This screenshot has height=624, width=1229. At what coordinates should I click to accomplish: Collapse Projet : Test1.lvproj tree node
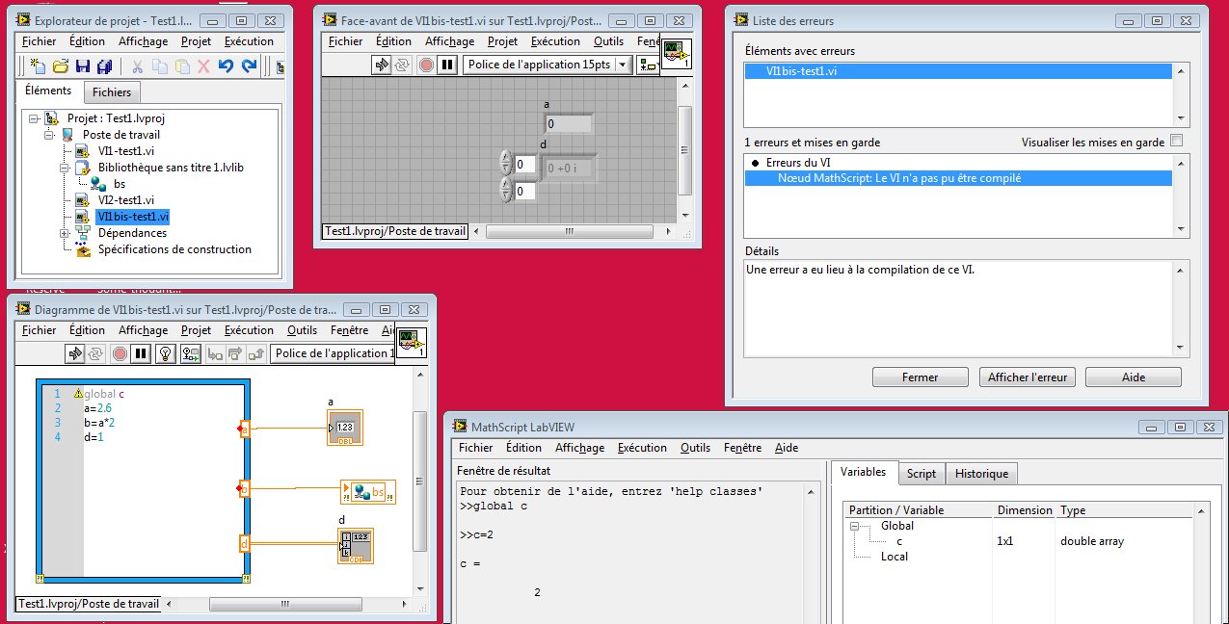point(34,117)
